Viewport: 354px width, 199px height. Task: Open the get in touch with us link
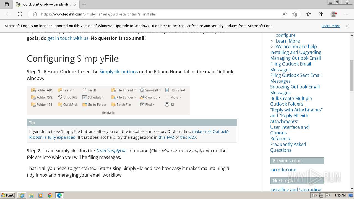(68, 38)
